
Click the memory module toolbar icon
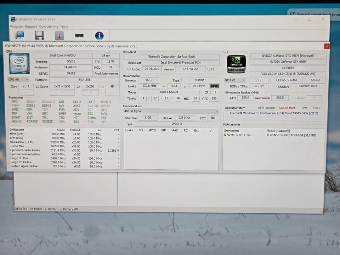pyautogui.click(x=79, y=35)
